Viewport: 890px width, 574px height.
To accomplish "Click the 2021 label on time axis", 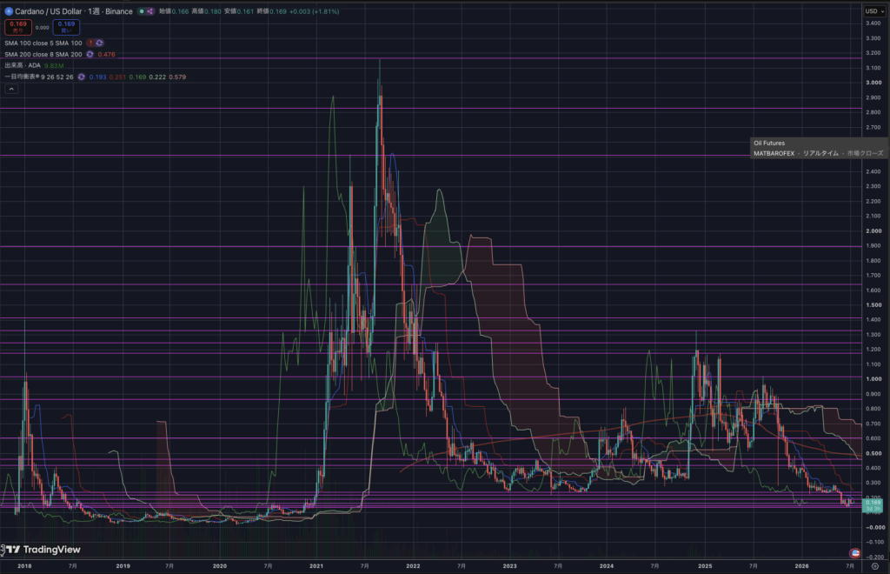I will coord(316,566).
